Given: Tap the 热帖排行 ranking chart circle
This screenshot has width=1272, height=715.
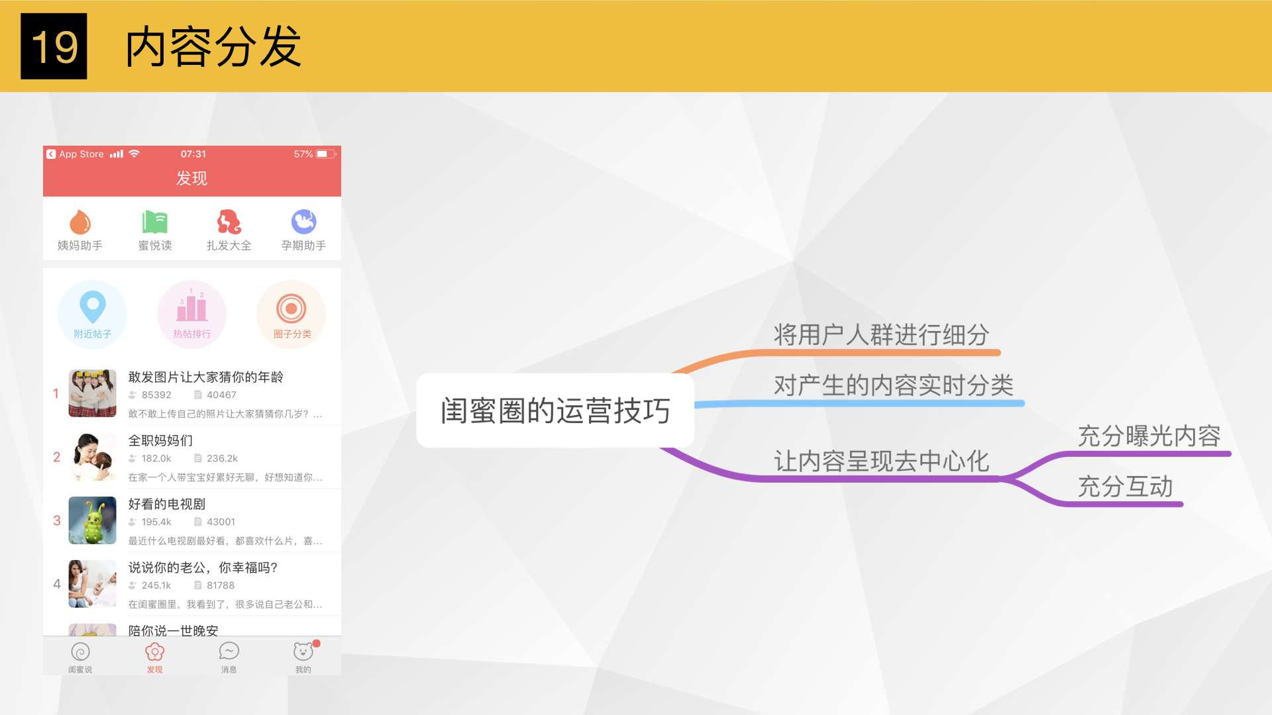Looking at the screenshot, I should [192, 314].
